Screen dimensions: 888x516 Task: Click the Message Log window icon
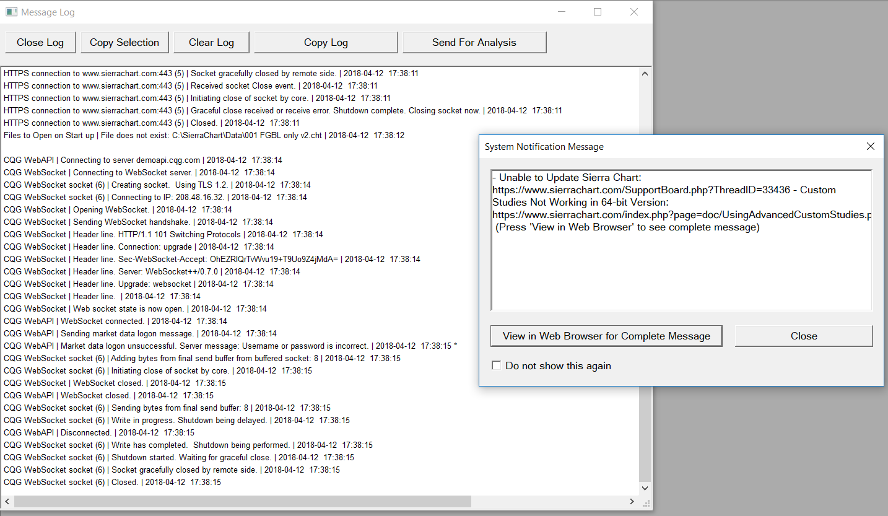click(11, 12)
